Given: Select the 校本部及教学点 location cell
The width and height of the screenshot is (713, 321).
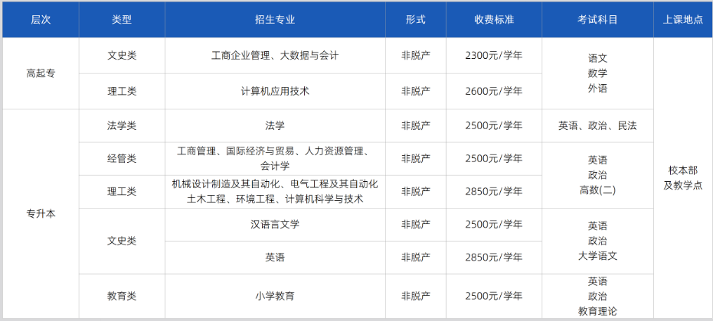Looking at the screenshot, I should click(683, 178).
